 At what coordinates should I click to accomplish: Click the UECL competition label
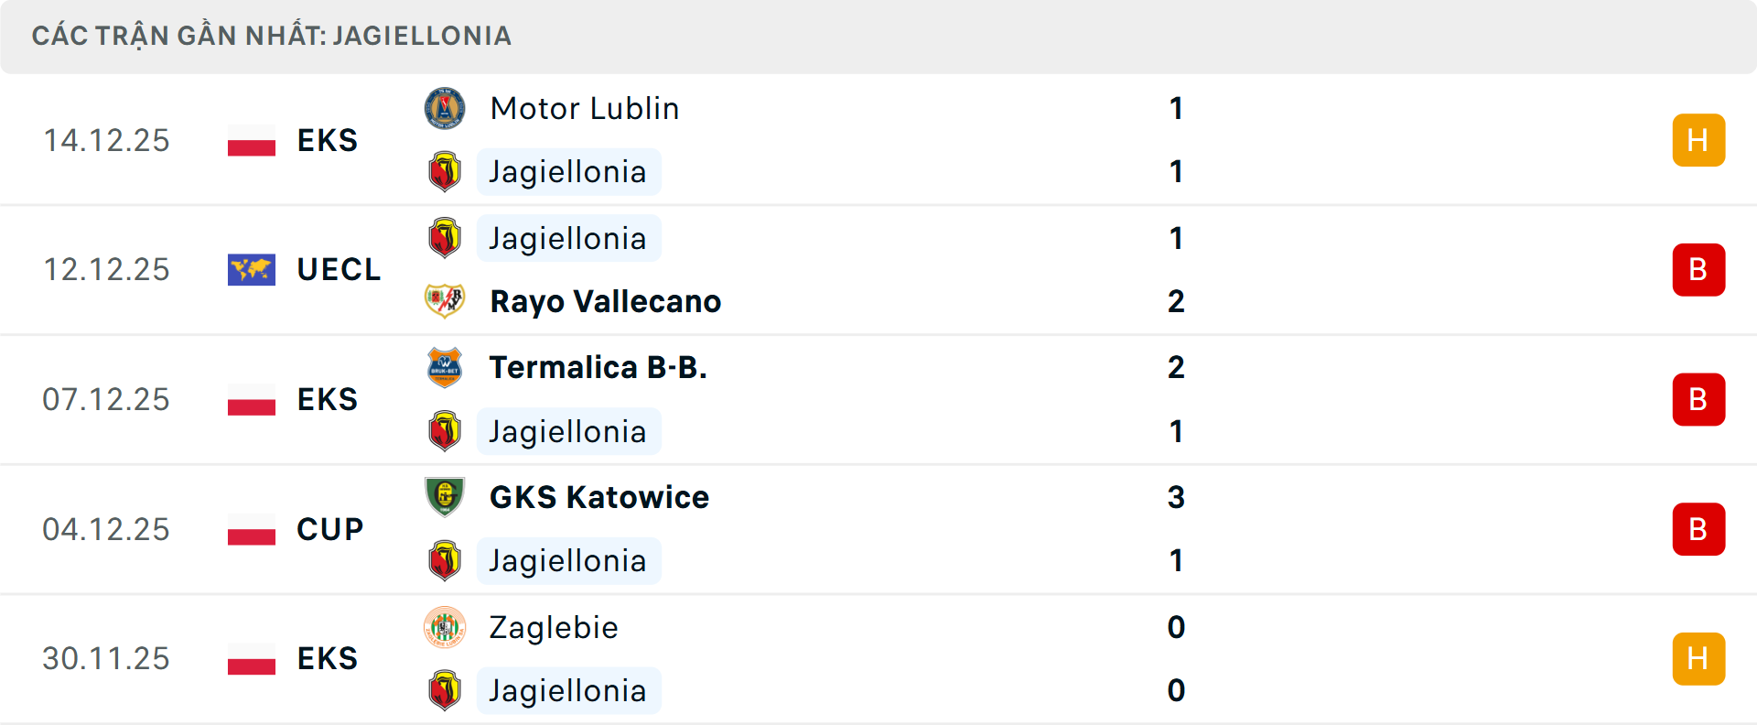click(339, 270)
